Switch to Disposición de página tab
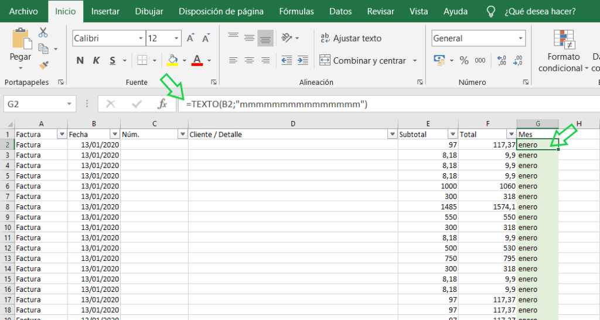 pyautogui.click(x=221, y=12)
